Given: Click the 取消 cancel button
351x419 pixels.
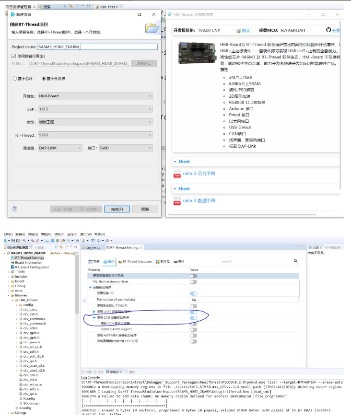Looking at the screenshot, I should pos(145,209).
